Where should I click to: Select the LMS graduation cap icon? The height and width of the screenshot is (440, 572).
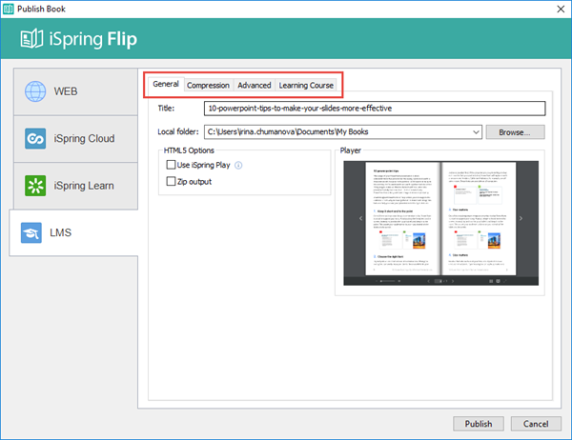pos(31,232)
